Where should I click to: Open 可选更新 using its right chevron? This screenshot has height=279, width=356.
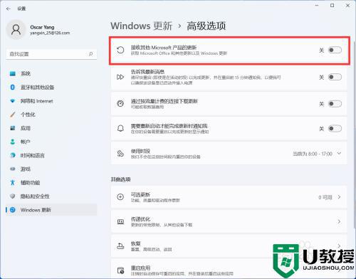pos(339,197)
